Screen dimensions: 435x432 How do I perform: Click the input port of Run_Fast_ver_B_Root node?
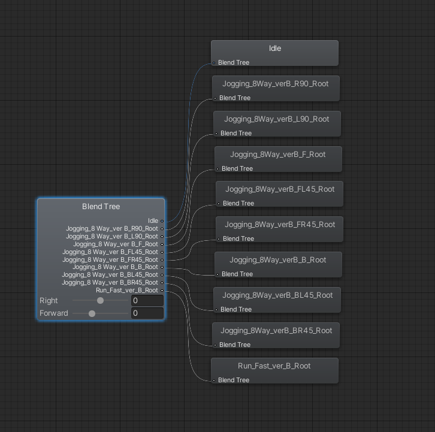(x=214, y=380)
